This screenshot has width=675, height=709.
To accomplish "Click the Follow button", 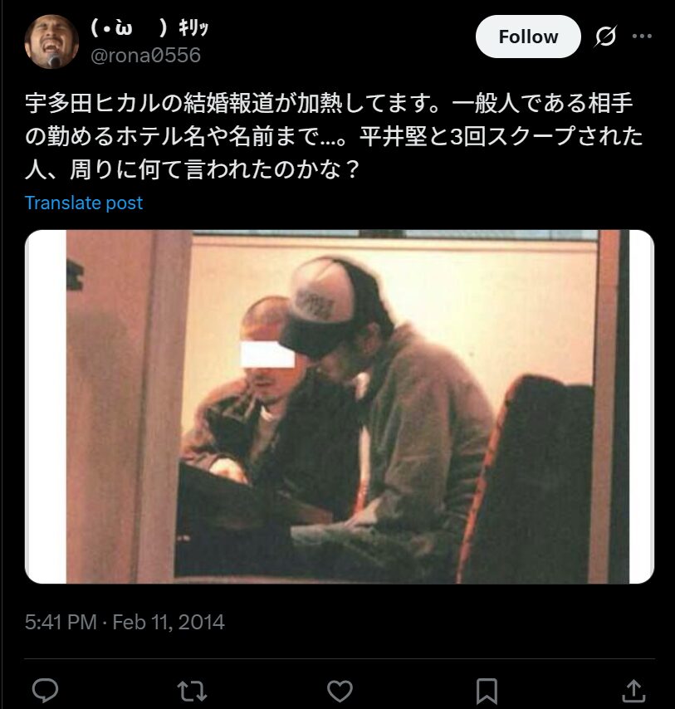I will 528,37.
